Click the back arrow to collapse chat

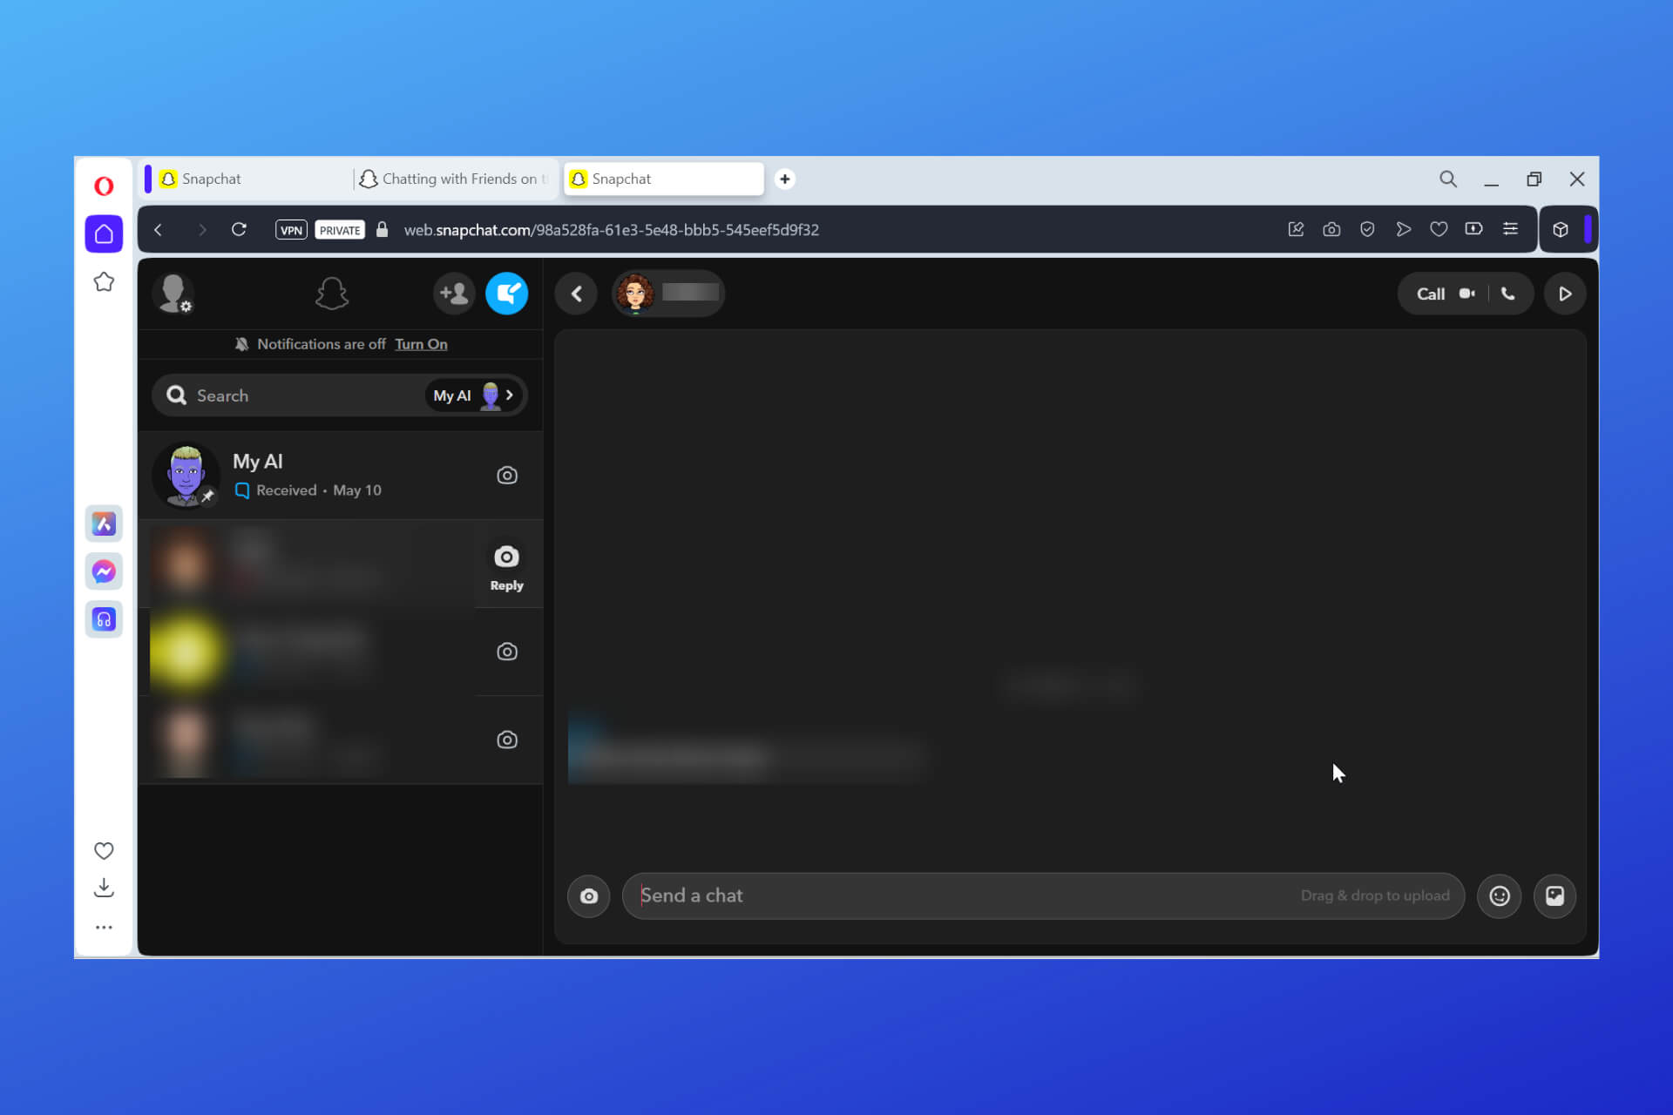576,293
